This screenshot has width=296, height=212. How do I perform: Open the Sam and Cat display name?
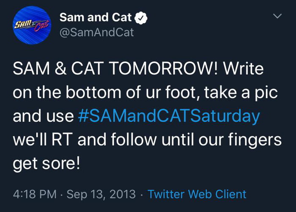(x=96, y=17)
